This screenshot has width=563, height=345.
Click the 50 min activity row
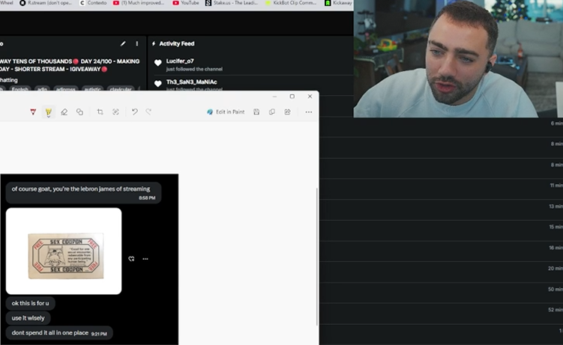pos(441,293)
